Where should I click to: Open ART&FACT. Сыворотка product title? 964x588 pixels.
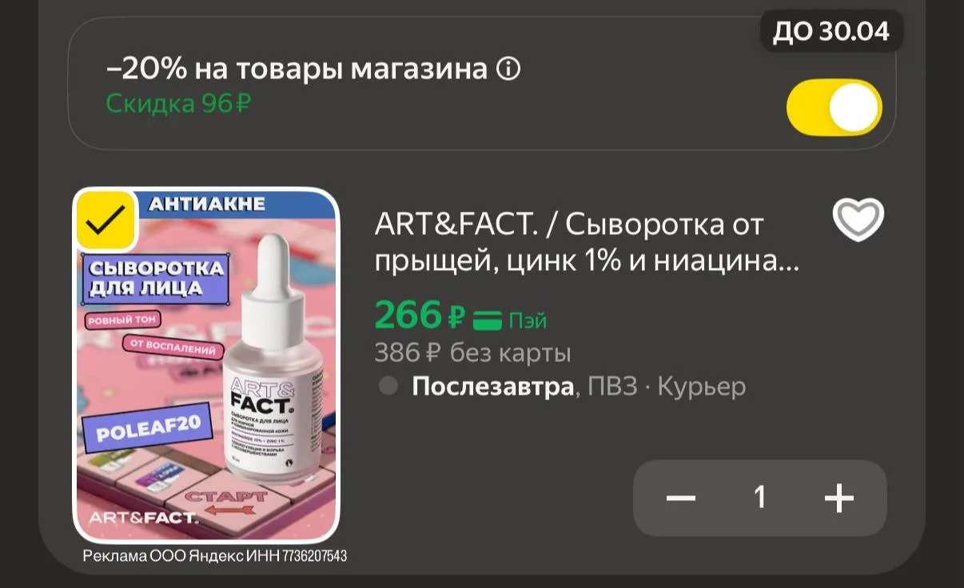click(587, 243)
